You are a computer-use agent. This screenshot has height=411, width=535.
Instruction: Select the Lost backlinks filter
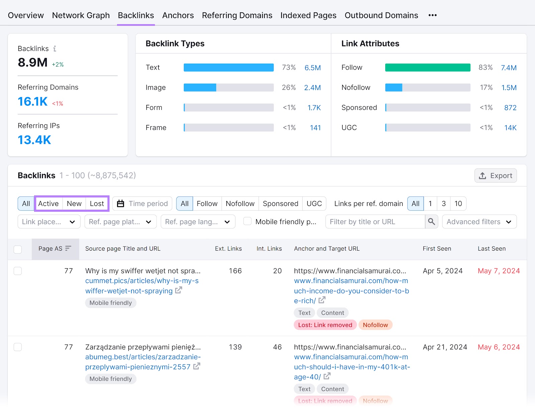pyautogui.click(x=97, y=203)
